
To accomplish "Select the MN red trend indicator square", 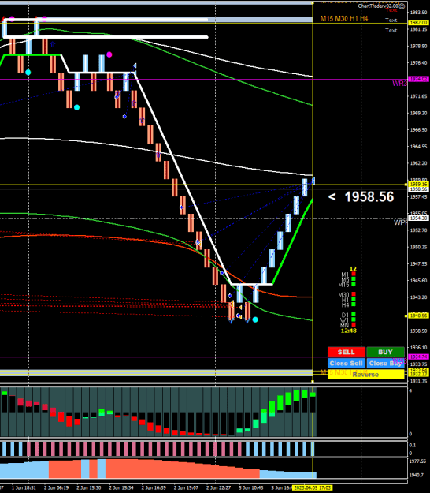I will click(x=354, y=324).
